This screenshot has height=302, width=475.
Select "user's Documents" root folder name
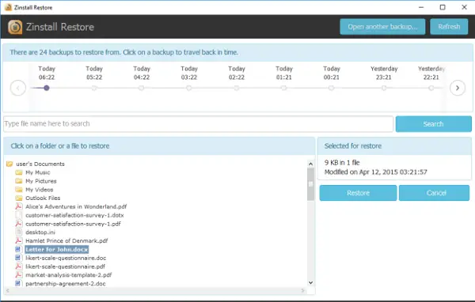tap(40, 164)
